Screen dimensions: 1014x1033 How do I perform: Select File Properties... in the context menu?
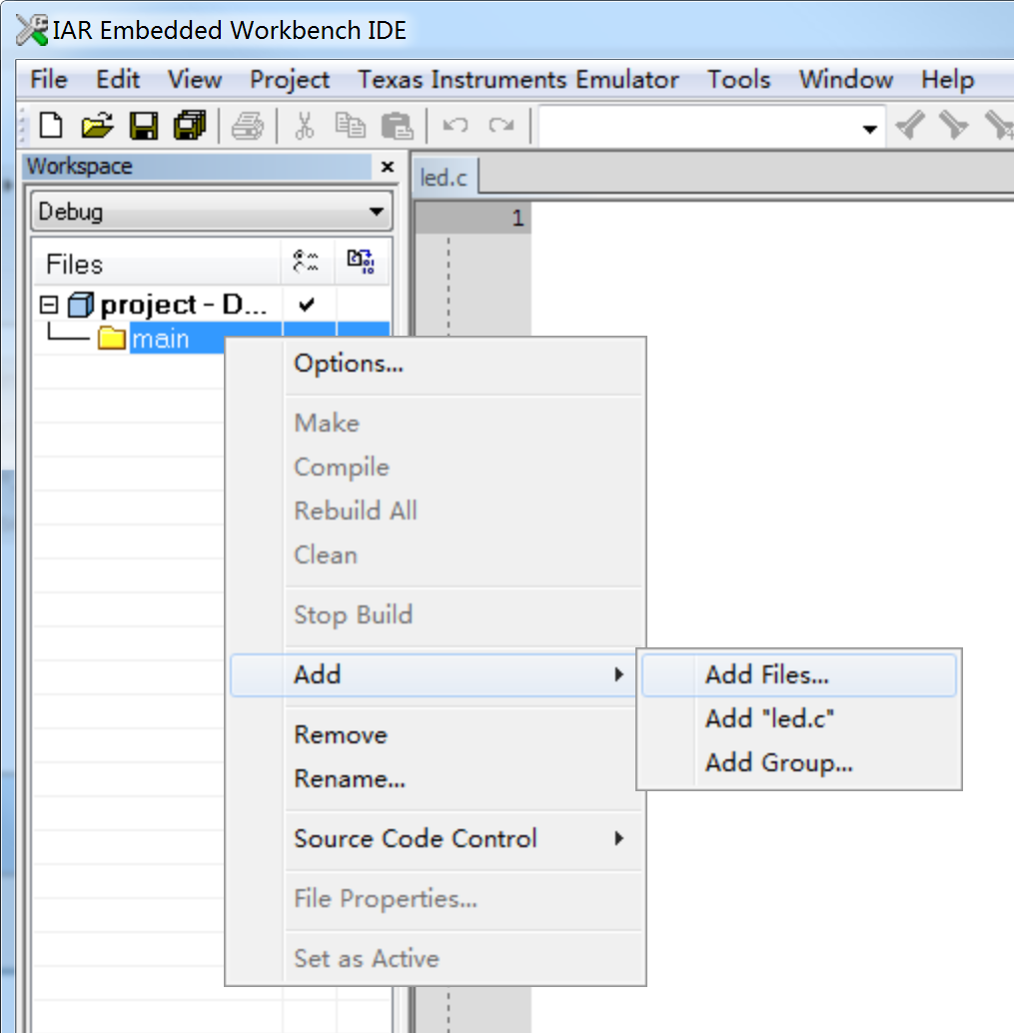click(435, 898)
